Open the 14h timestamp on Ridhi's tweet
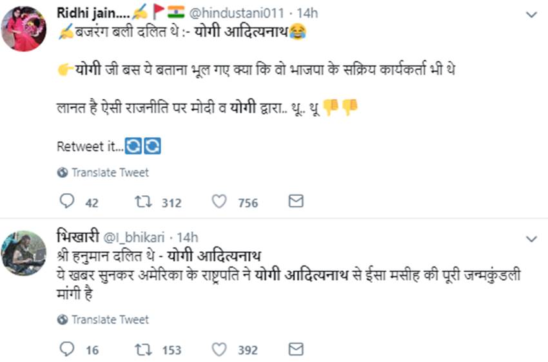548x362 pixels. pyautogui.click(x=306, y=13)
